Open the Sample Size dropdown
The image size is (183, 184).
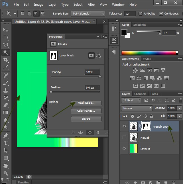pos(88,14)
